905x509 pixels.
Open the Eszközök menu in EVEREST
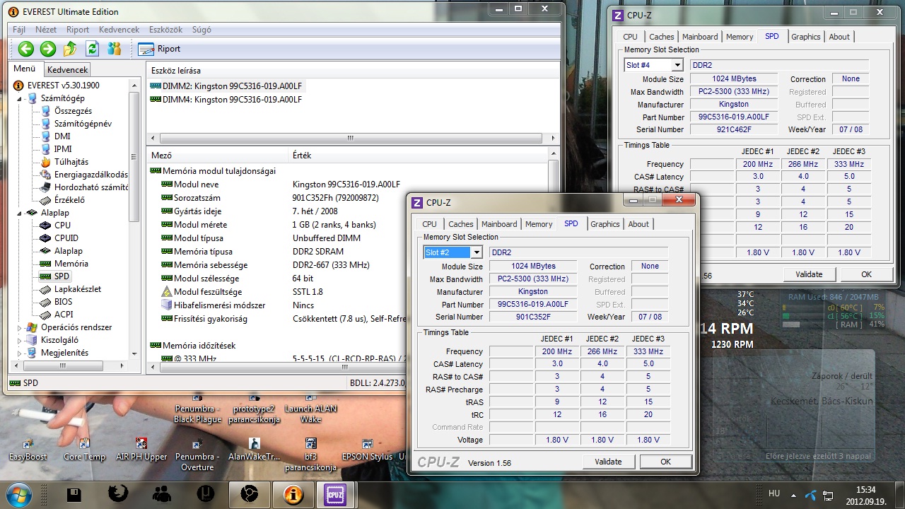pos(165,30)
